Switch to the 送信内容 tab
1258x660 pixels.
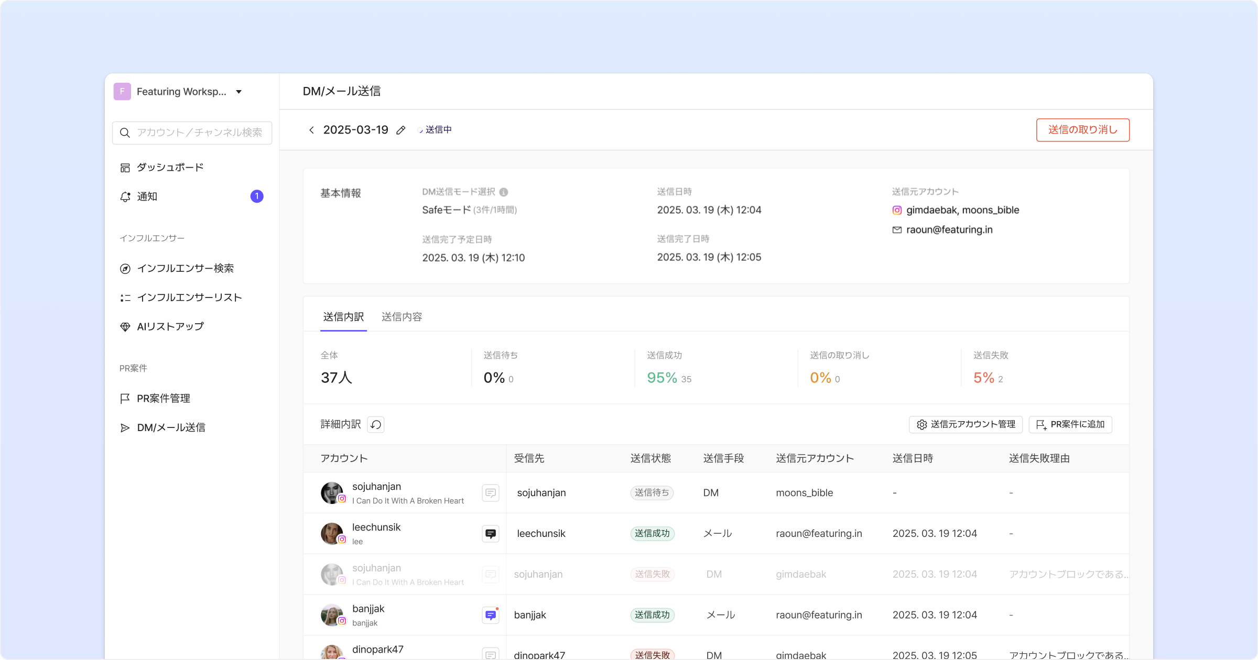[402, 317]
